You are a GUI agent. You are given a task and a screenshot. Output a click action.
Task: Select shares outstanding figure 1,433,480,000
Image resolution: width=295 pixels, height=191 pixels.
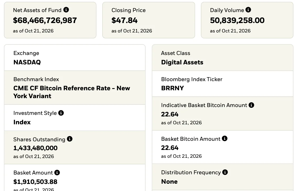coord(35,148)
